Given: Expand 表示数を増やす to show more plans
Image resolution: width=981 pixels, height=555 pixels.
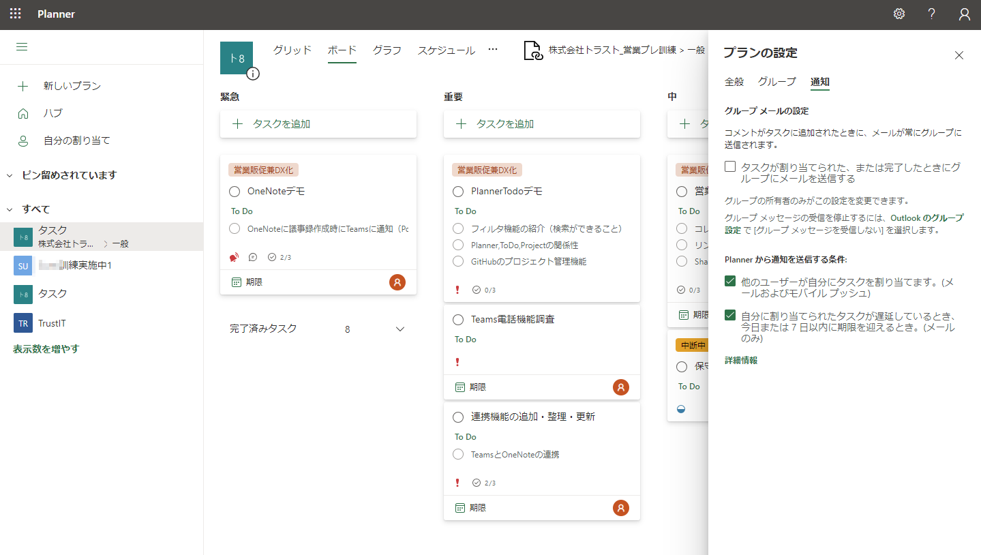Looking at the screenshot, I should click(x=46, y=349).
